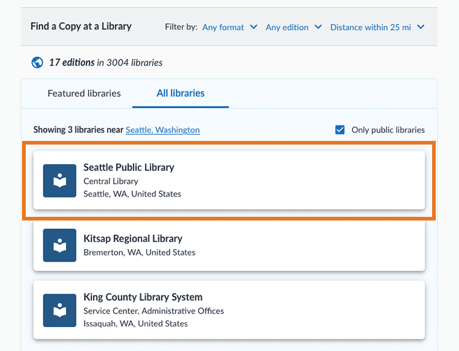Click the Kitsap Regional Library book icon
The image size is (459, 351).
tap(59, 245)
